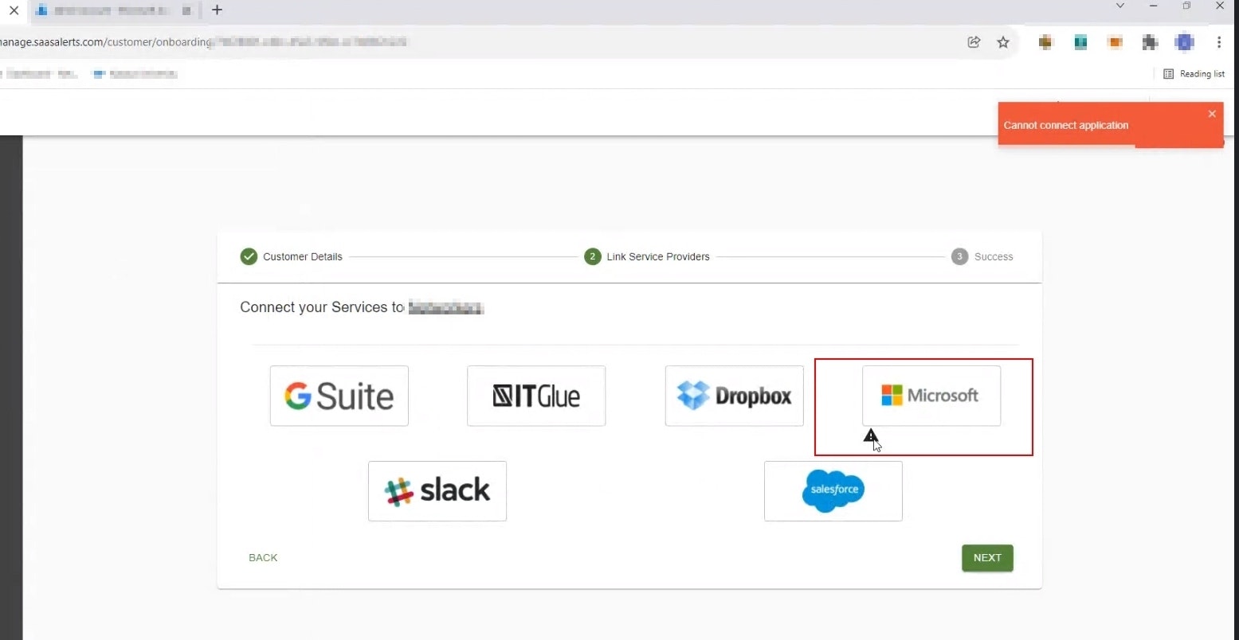The width and height of the screenshot is (1239, 640).
Task: Dismiss the 'Cannot connect application' alert
Action: [x=1212, y=114]
